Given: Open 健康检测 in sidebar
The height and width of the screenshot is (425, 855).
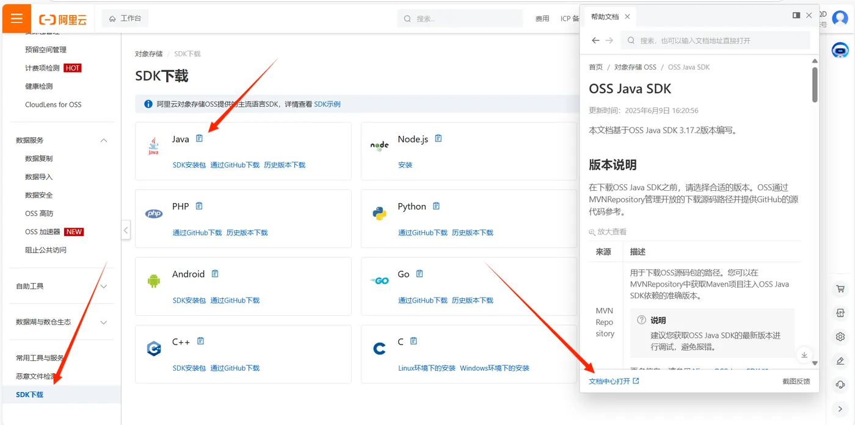Looking at the screenshot, I should coord(39,86).
